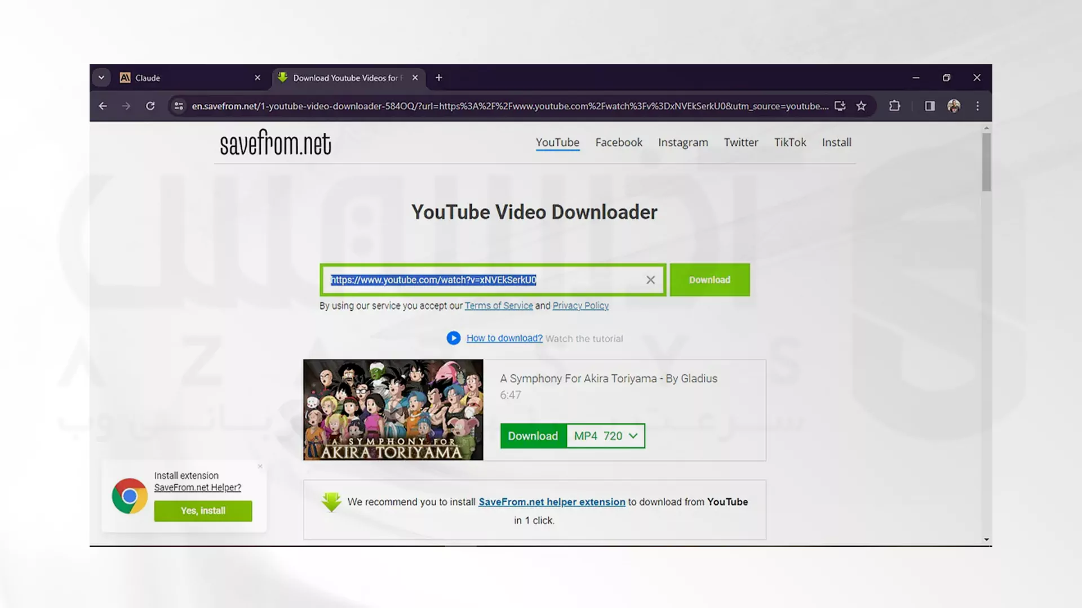This screenshot has height=608, width=1082.
Task: Select the TikTok navigation item
Action: click(790, 142)
